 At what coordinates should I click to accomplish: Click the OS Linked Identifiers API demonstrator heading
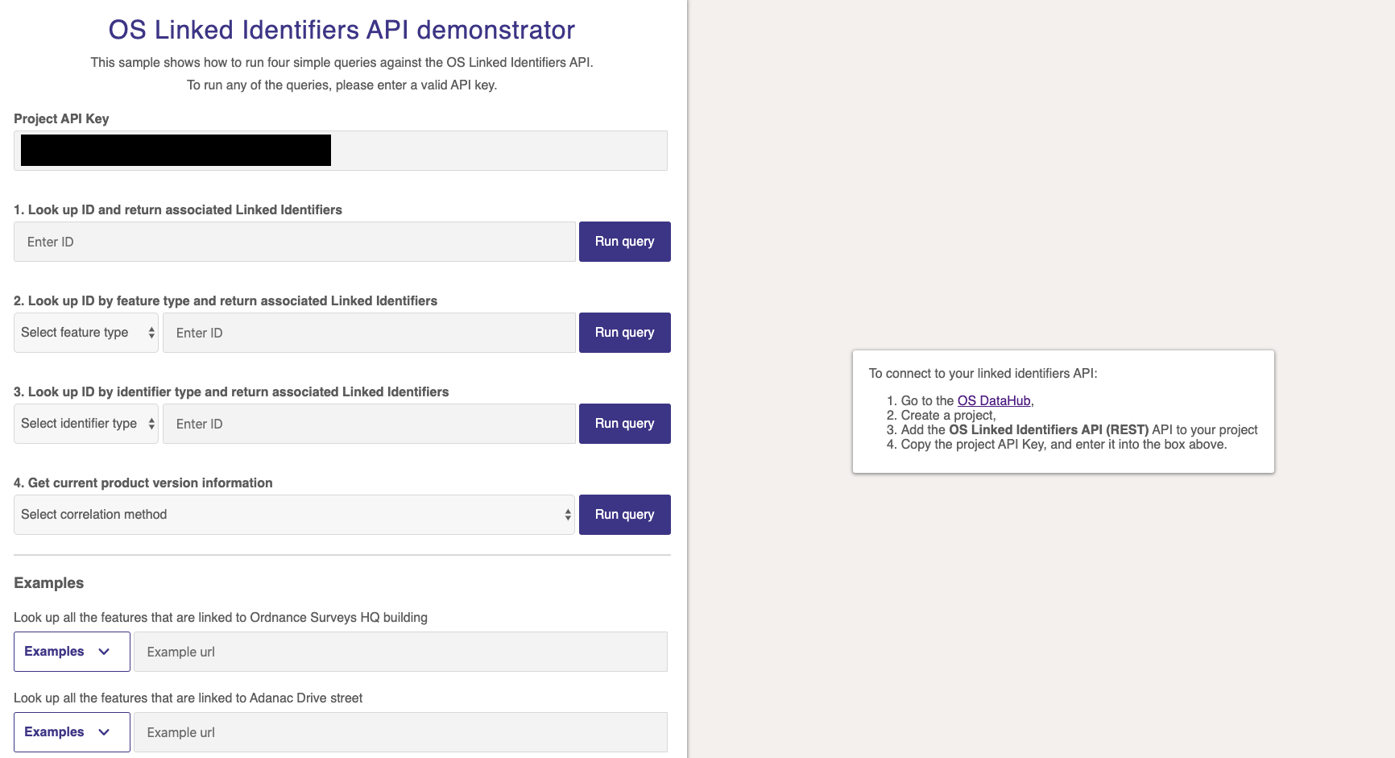click(x=342, y=30)
